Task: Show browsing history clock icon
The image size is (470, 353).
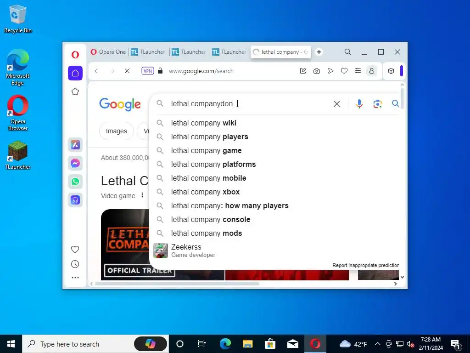Action: (75, 264)
